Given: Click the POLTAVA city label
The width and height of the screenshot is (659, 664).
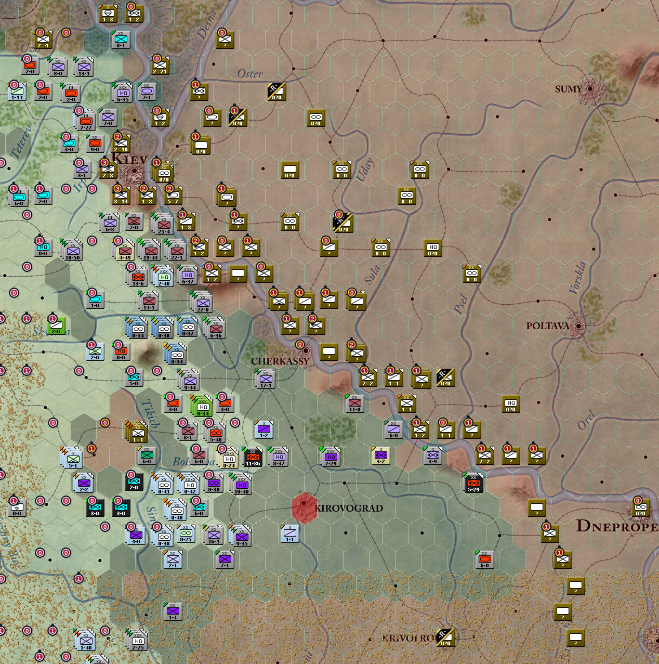Looking at the screenshot, I should coord(548,326).
